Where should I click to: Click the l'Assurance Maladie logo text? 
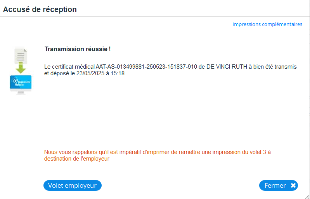click(24, 83)
